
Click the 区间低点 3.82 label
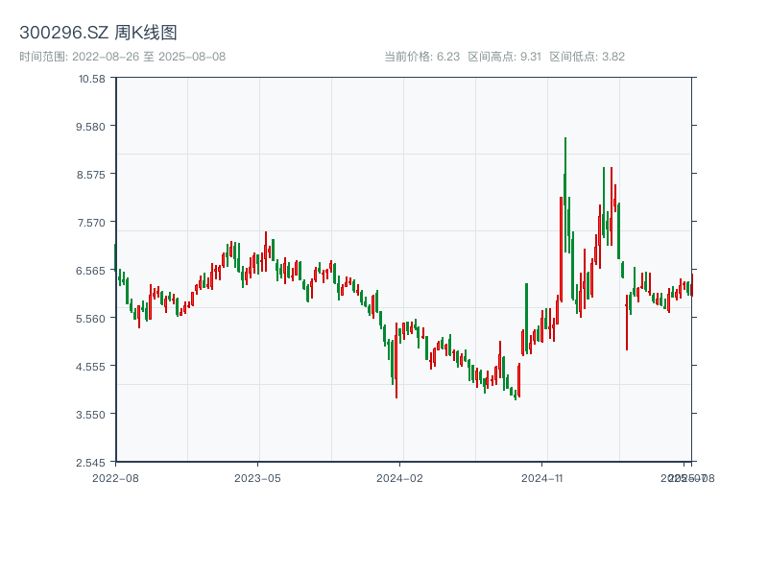(x=587, y=57)
